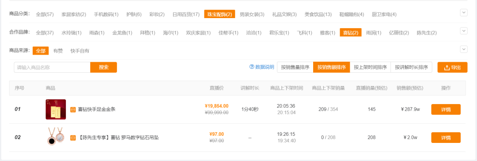The width and height of the screenshot is (477, 161).
Task: Click the shop icon before 喜钻快手足金金条
Action: (x=73, y=109)
